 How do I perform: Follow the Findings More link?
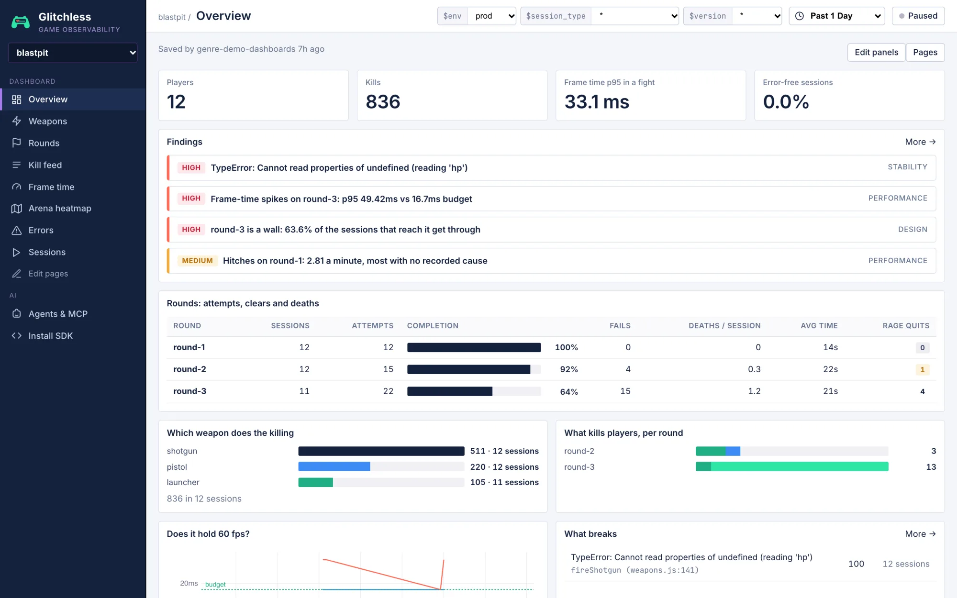point(920,142)
